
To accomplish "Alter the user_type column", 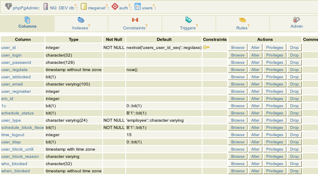I will click(255, 120).
